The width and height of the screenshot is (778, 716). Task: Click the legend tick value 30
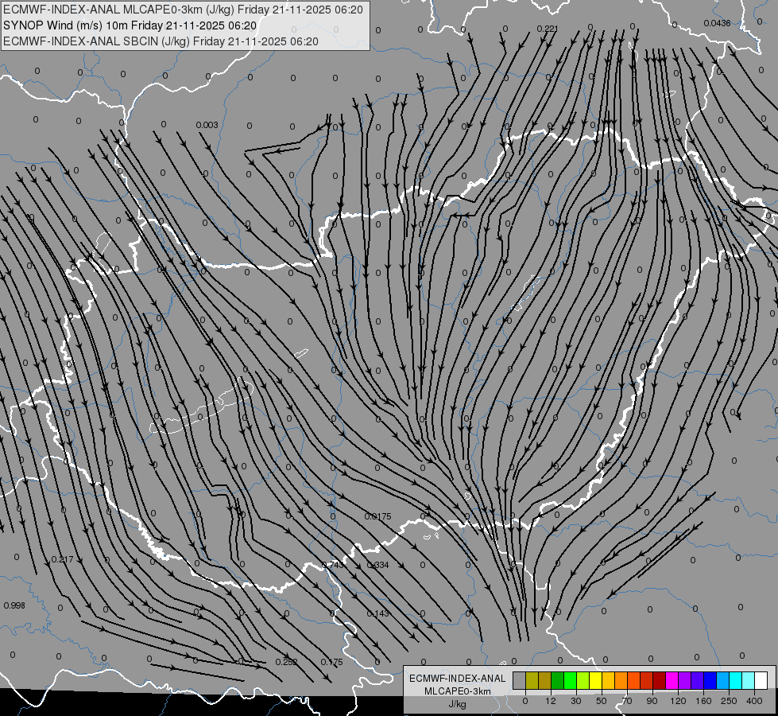coord(576,701)
